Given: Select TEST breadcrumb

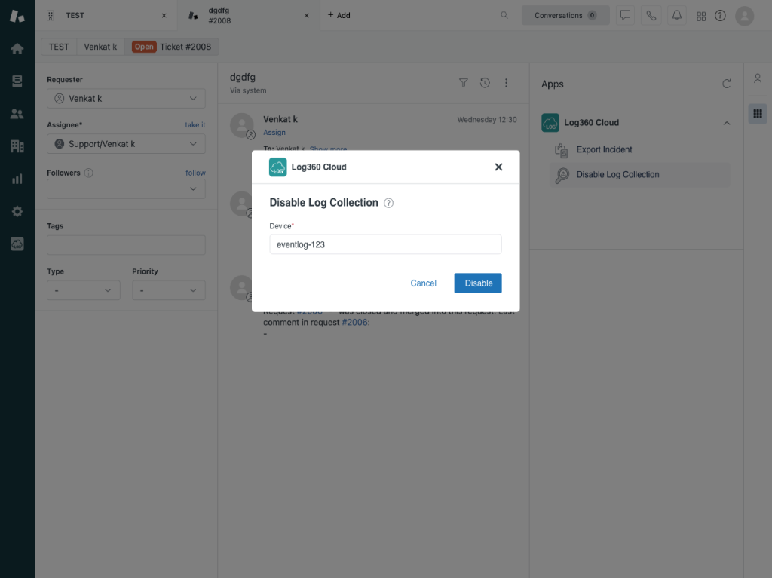Looking at the screenshot, I should [x=59, y=47].
